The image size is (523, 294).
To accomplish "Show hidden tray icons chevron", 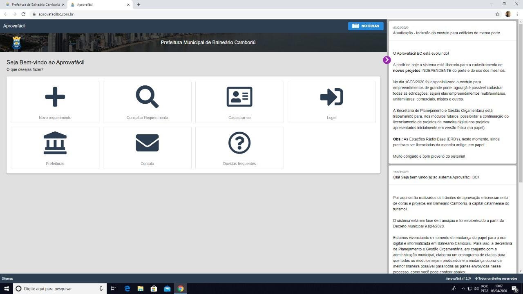I will [463, 289].
